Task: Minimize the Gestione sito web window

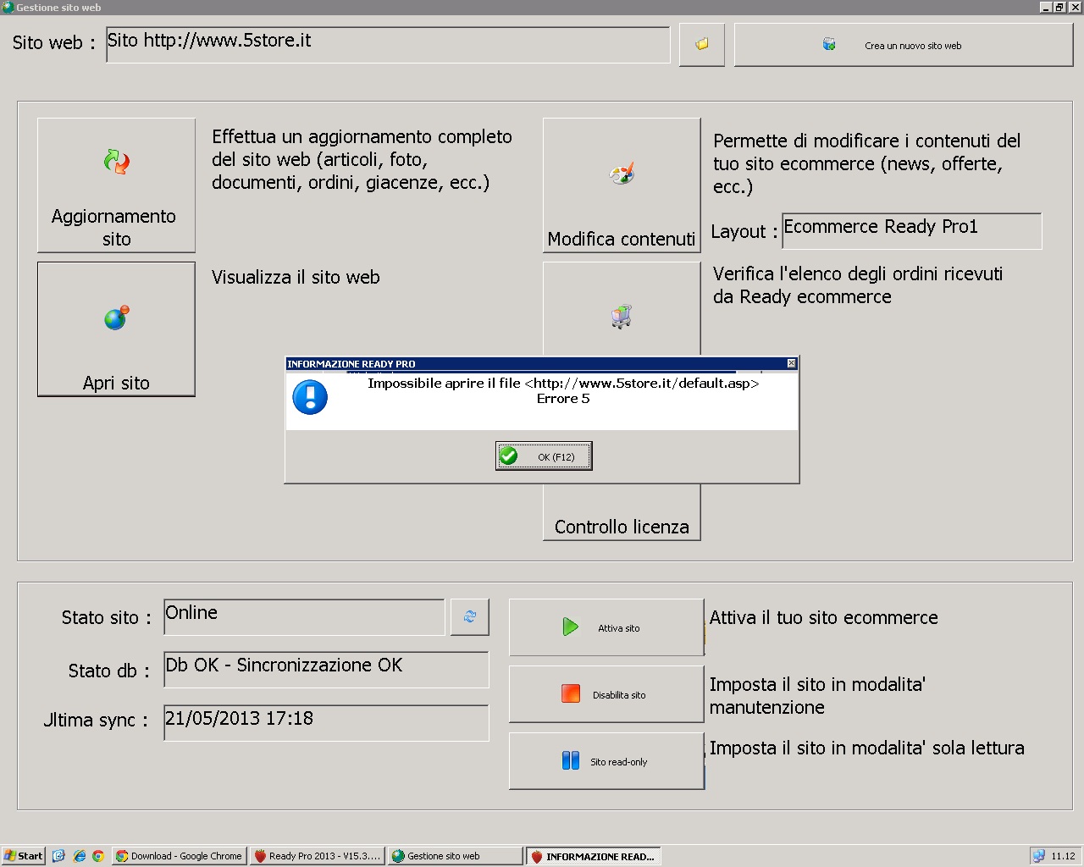Action: [x=1046, y=8]
